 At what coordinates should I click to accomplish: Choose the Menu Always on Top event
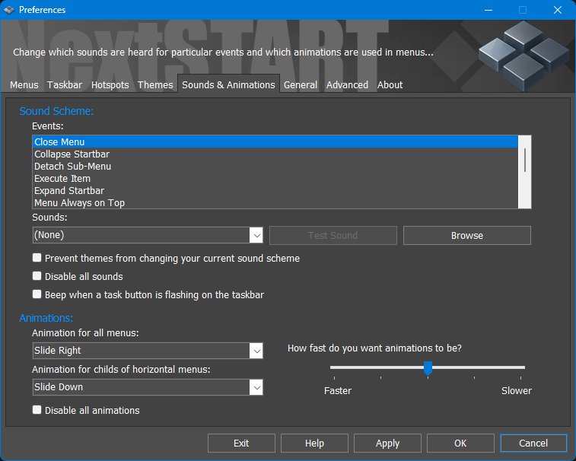275,202
